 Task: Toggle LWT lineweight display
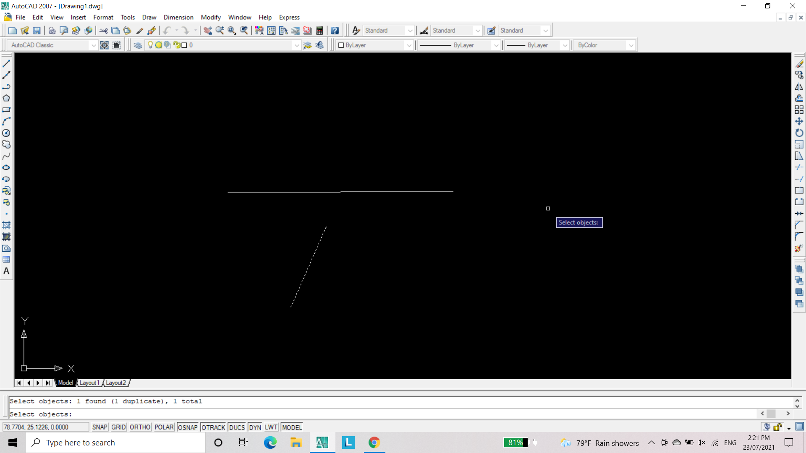[271, 427]
